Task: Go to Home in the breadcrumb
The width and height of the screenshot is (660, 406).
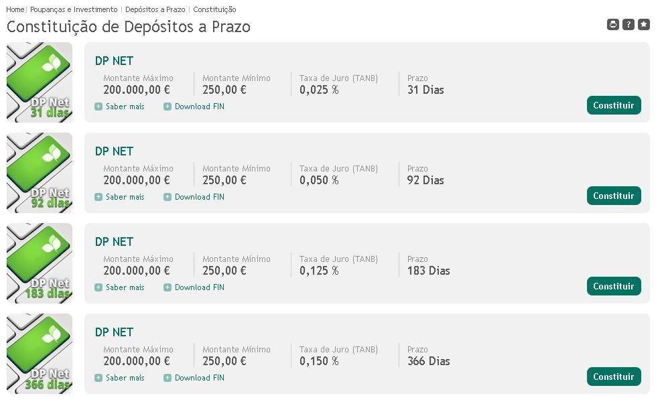Action: (x=15, y=10)
